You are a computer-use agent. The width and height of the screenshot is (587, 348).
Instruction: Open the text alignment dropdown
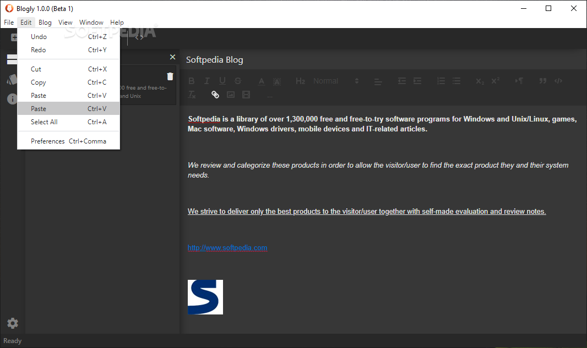click(x=378, y=81)
